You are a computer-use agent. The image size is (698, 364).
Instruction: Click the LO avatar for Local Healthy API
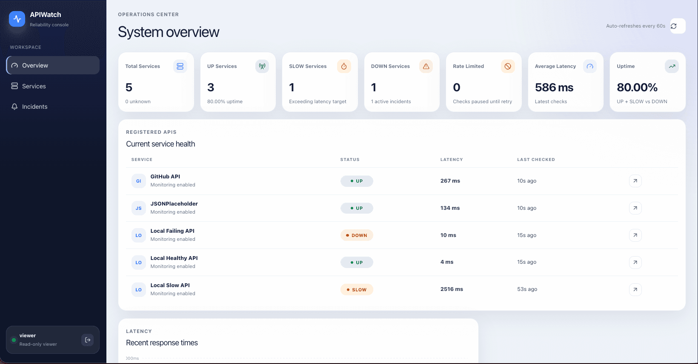click(138, 262)
